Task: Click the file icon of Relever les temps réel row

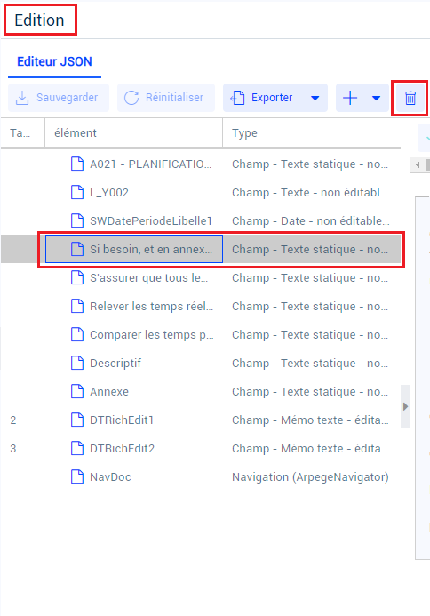Action: pos(77,306)
